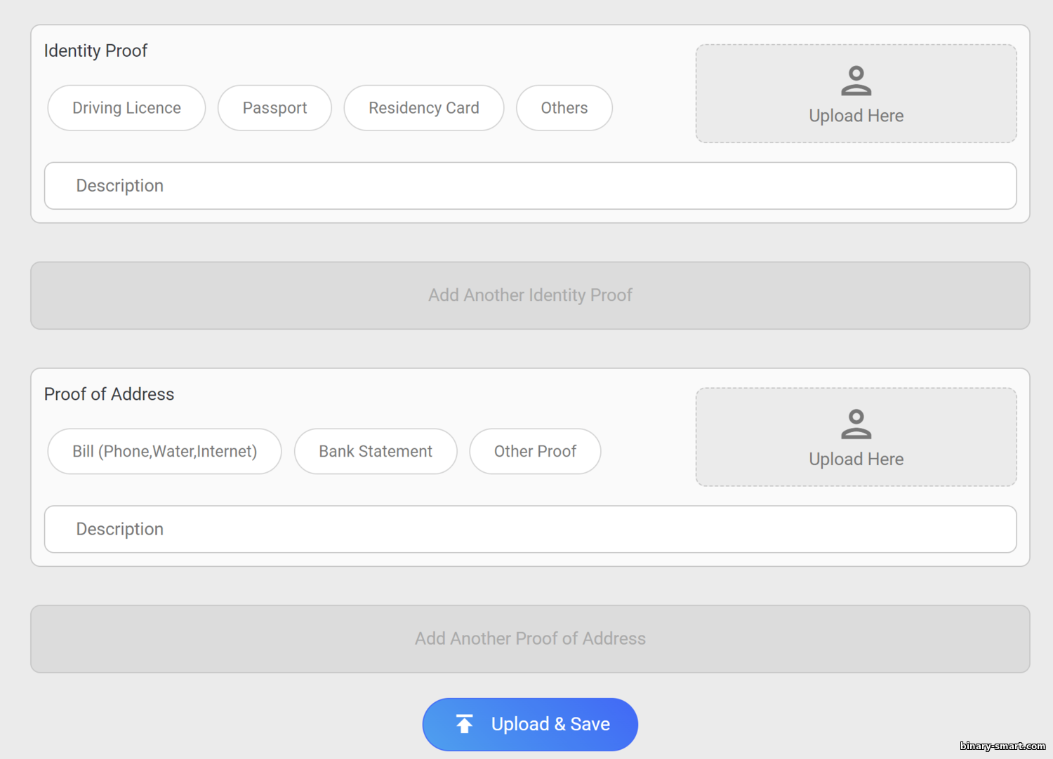The image size is (1053, 759).
Task: Click the Proof of Address section heading
Action: tap(109, 394)
